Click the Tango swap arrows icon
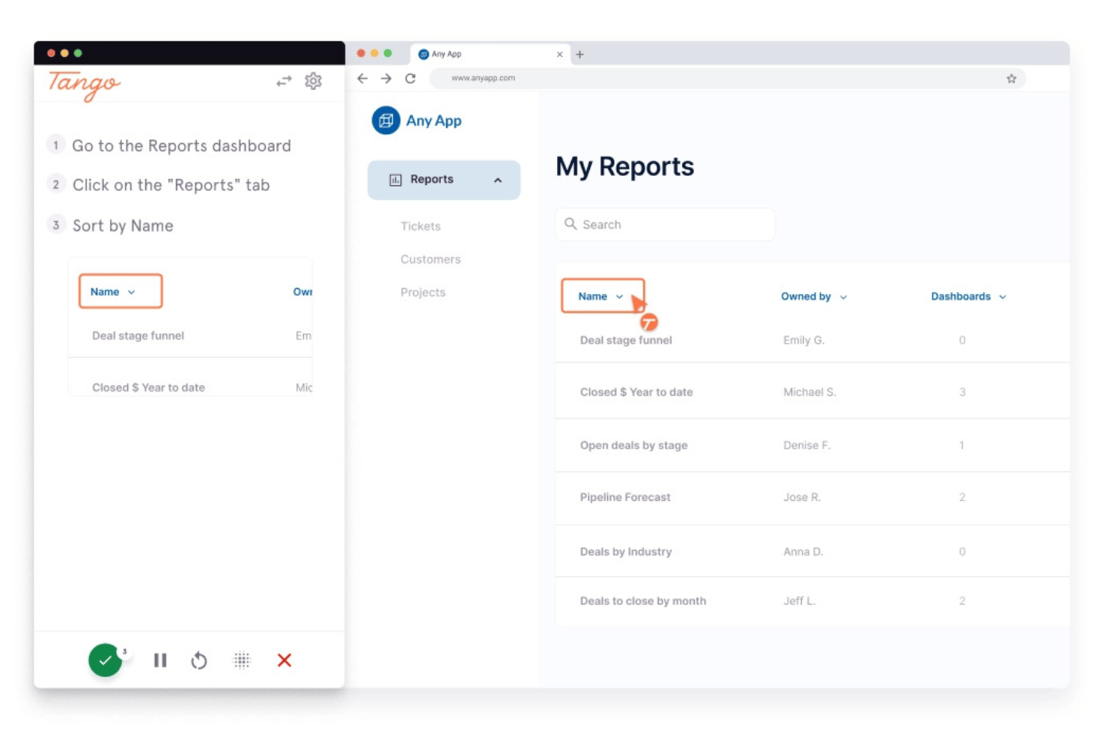The width and height of the screenshot is (1108, 739). pos(284,81)
